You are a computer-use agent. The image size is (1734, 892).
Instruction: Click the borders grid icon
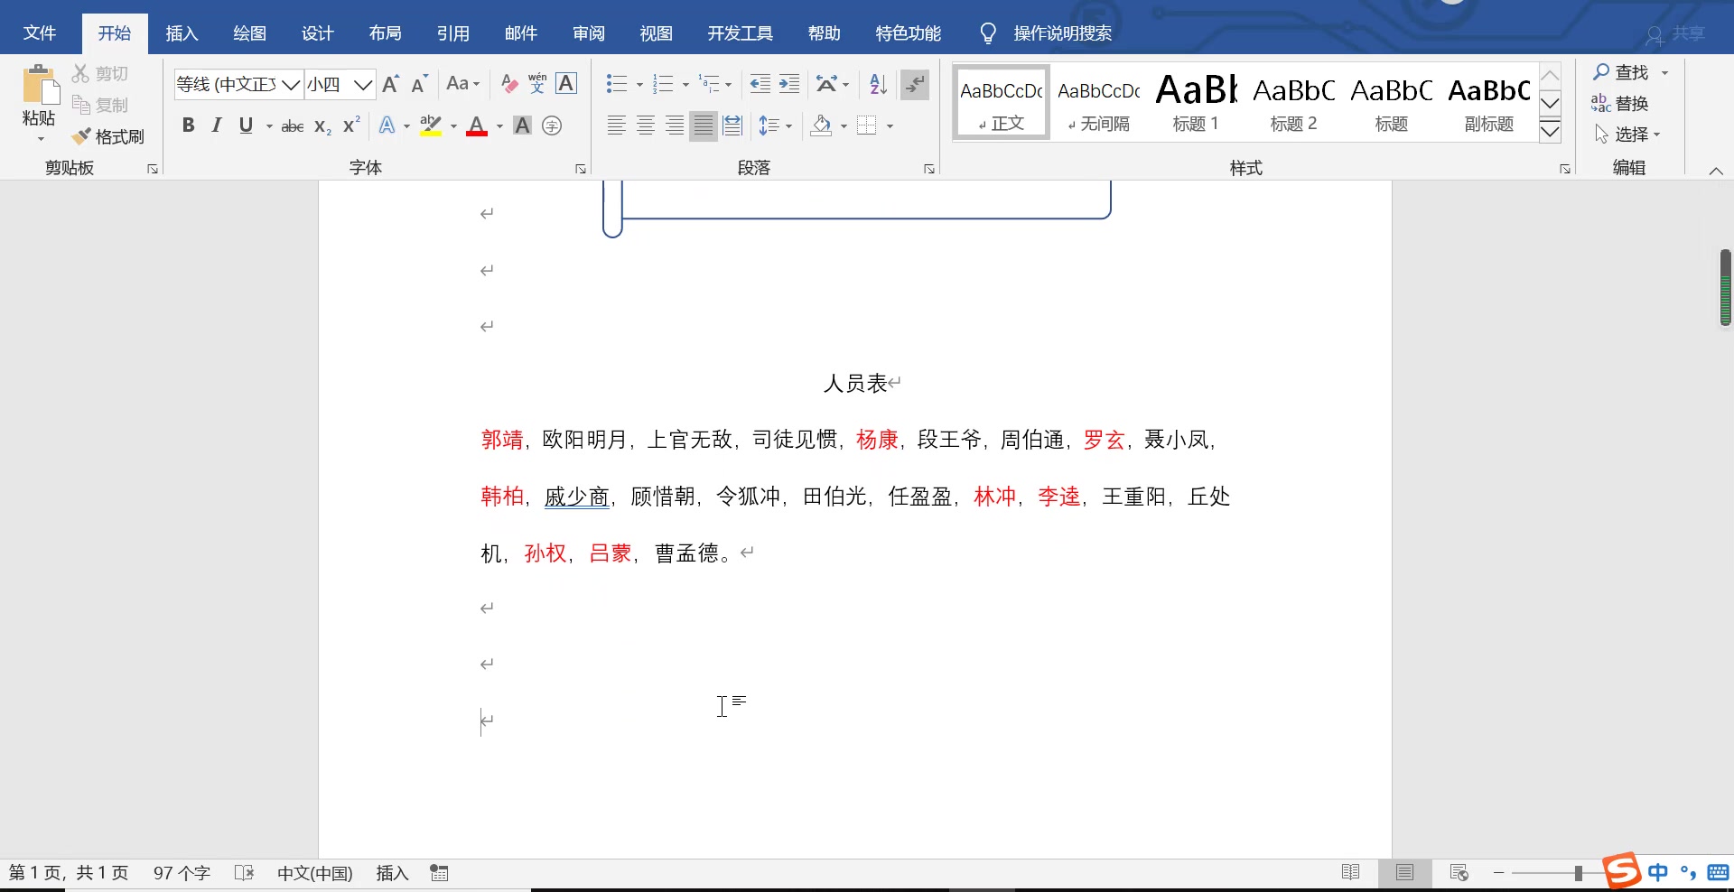pyautogui.click(x=867, y=125)
